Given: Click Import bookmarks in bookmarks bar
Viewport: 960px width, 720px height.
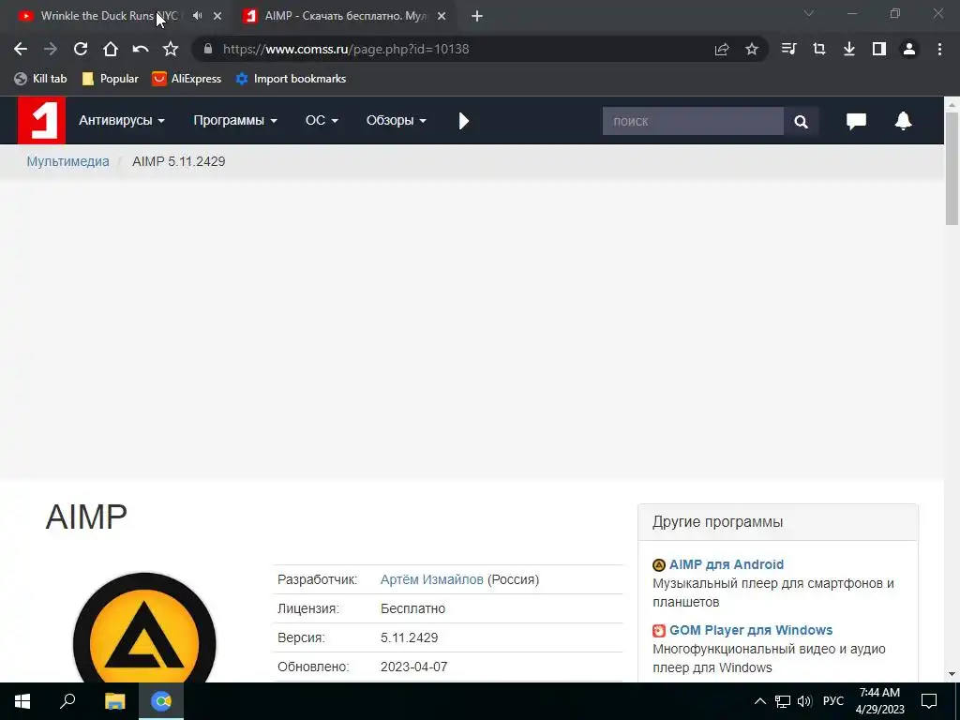Looking at the screenshot, I should point(291,79).
